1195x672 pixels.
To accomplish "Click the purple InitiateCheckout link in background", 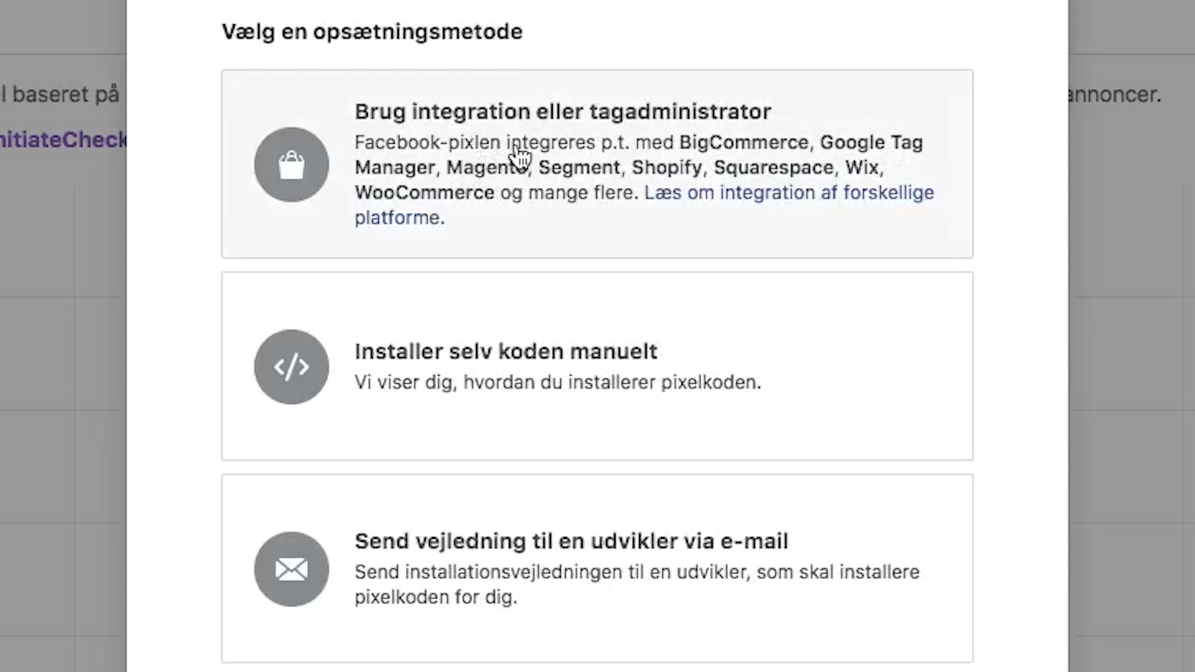I will (x=63, y=139).
